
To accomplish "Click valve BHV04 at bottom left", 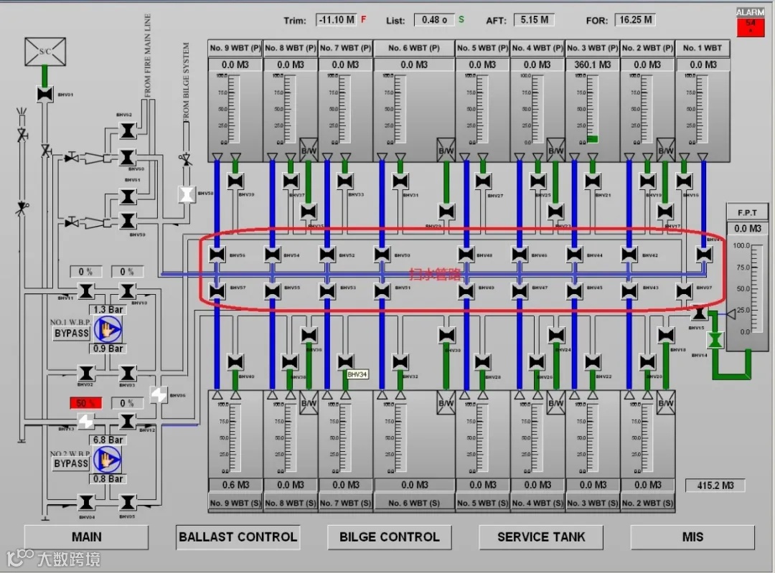I will 86,503.
